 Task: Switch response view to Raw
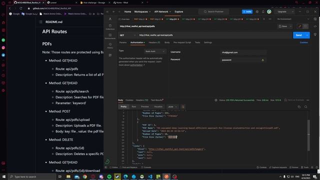tap(133, 106)
